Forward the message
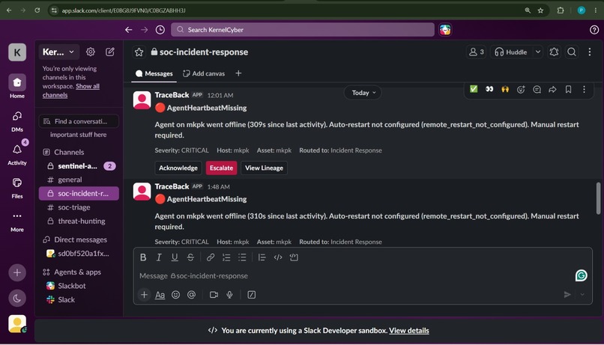Image resolution: width=604 pixels, height=345 pixels. [x=552, y=89]
